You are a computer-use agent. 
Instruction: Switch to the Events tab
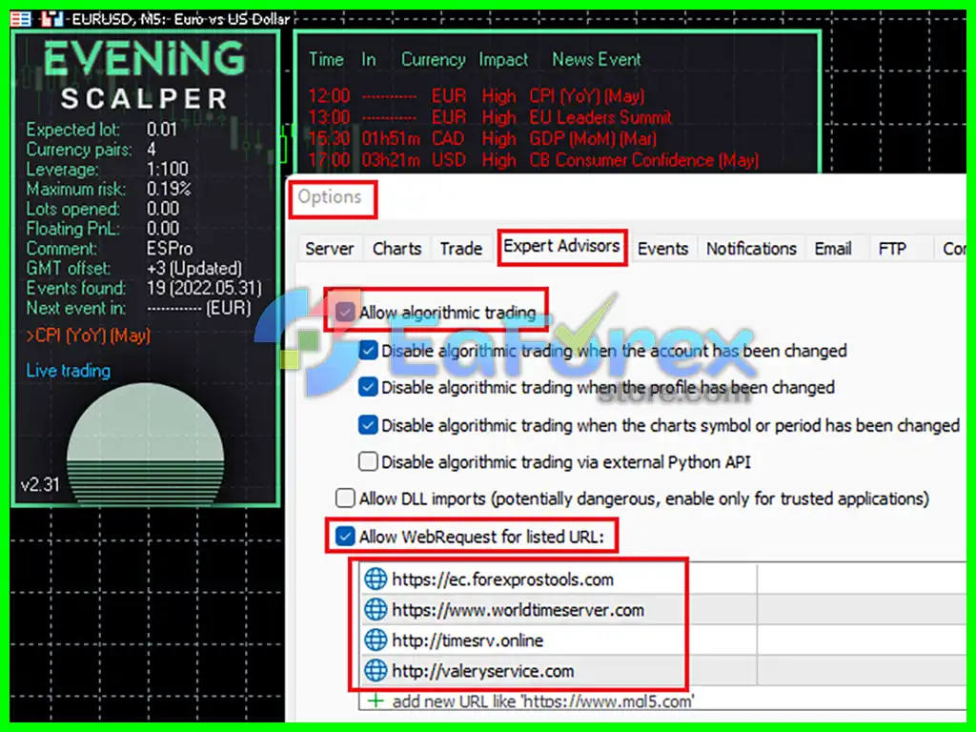tap(662, 249)
